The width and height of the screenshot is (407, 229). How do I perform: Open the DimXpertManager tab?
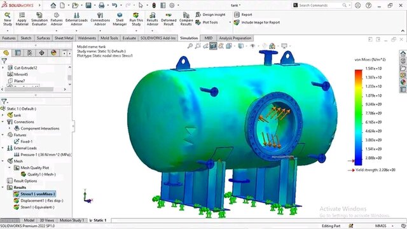point(41,53)
